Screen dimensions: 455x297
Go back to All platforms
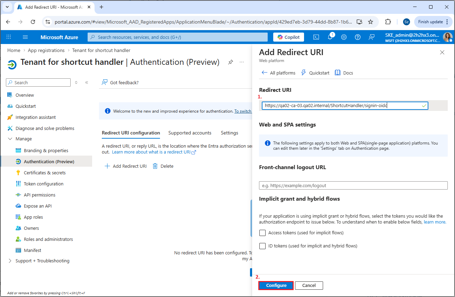(278, 73)
